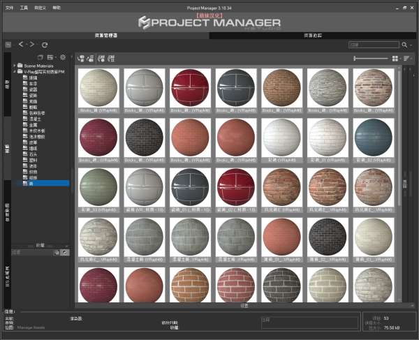
Task: Select the green tile sphere thumbnail
Action: (x=98, y=187)
